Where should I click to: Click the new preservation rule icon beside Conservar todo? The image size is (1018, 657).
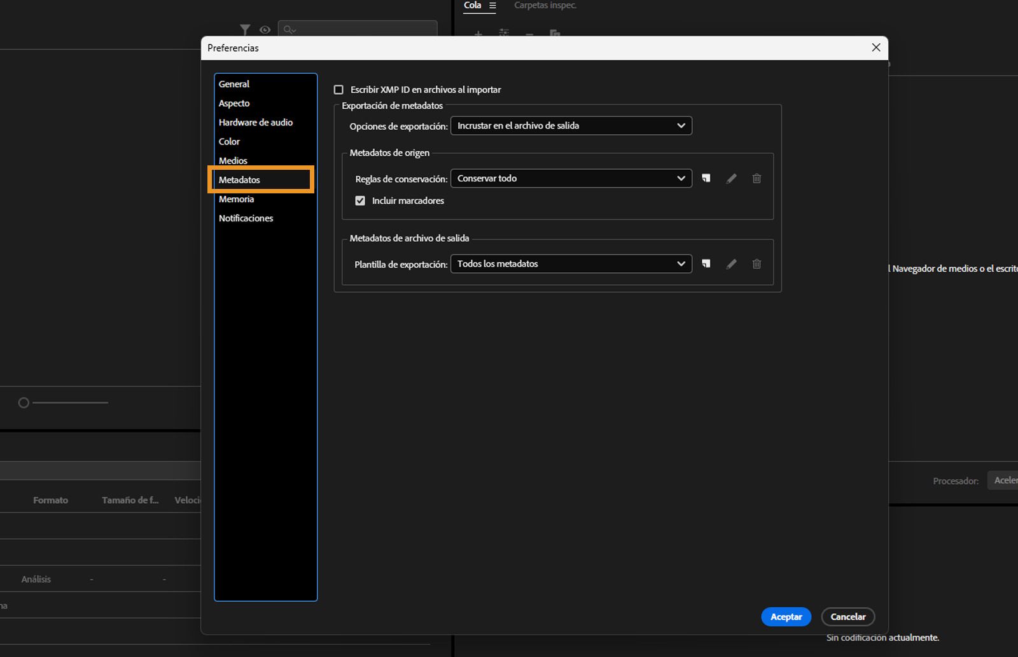(706, 178)
